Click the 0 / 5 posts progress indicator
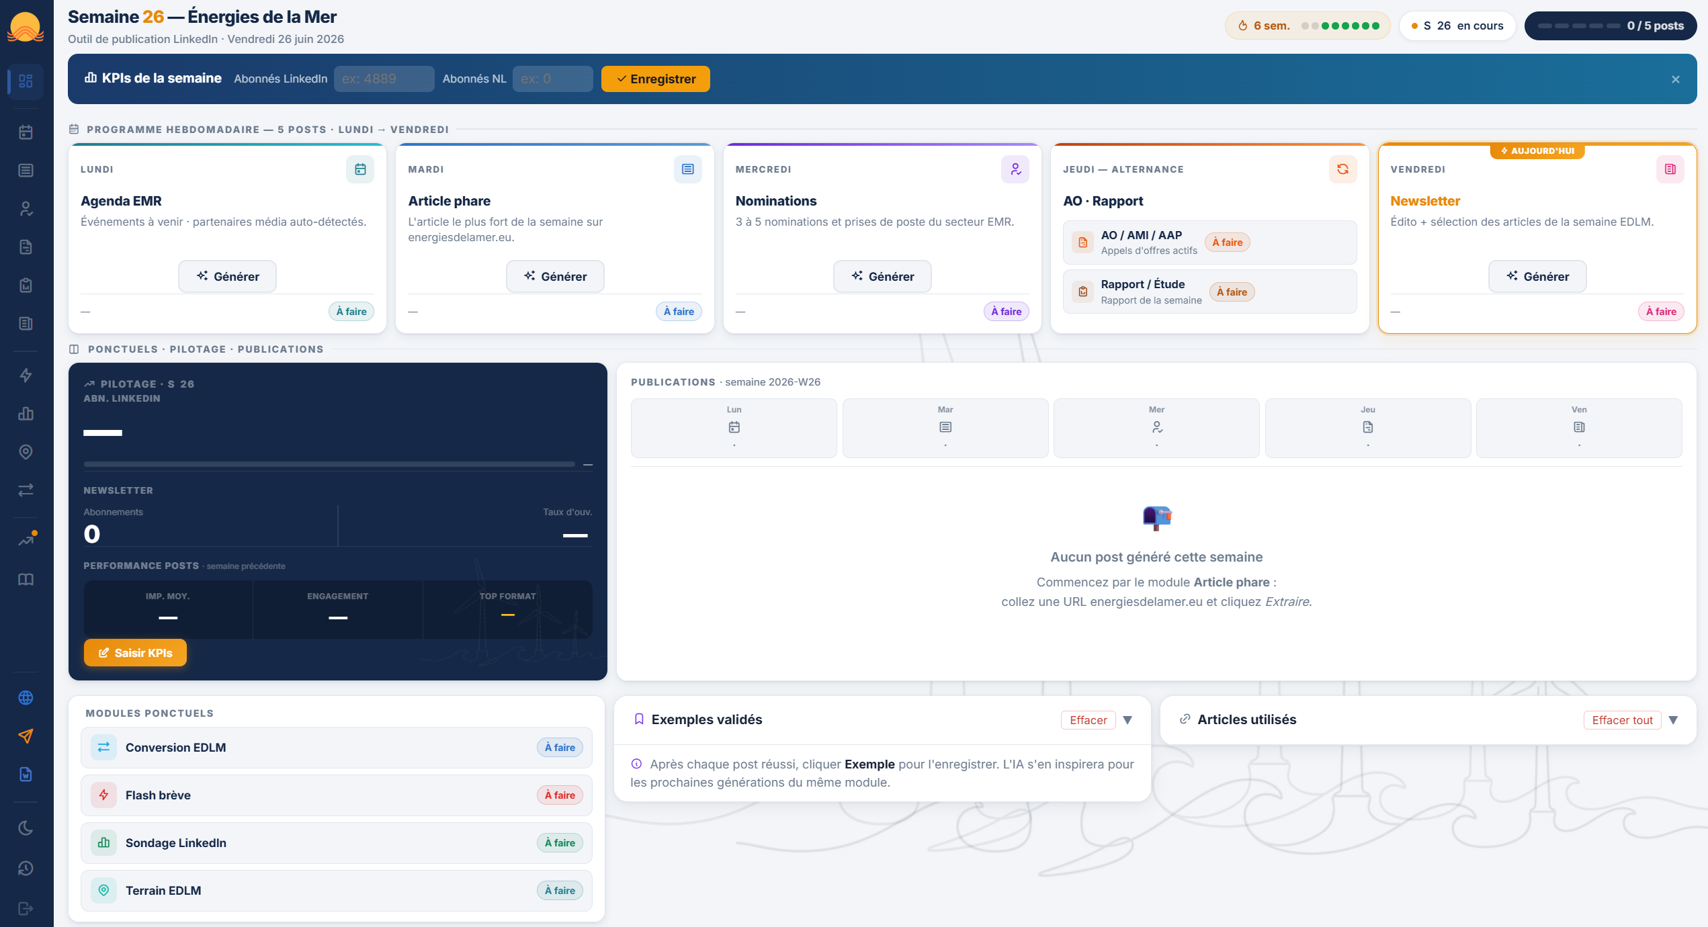 1611,26
